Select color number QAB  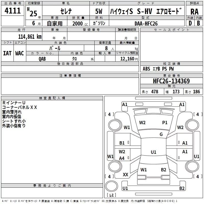(x=42, y=59)
